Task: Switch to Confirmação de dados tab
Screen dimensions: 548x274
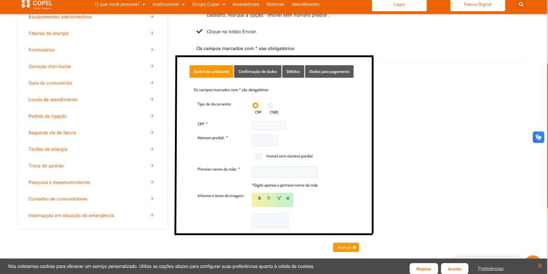Action: (258, 72)
